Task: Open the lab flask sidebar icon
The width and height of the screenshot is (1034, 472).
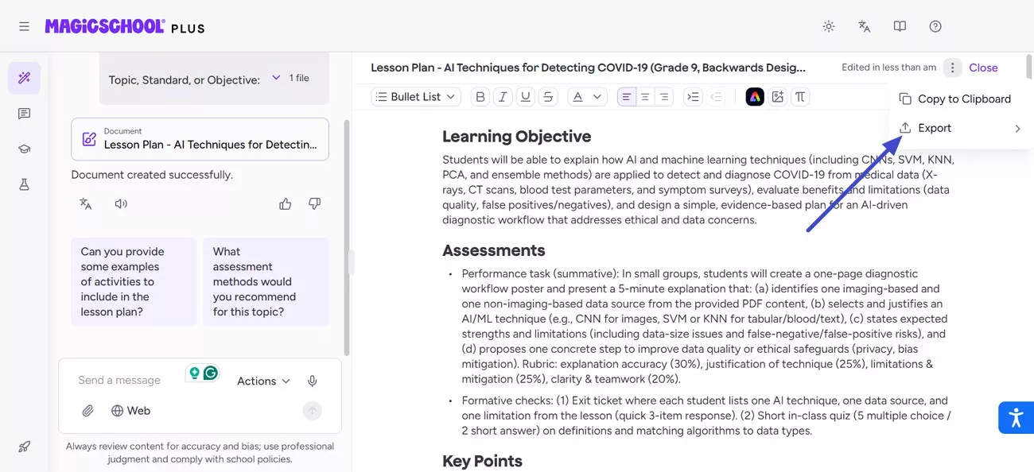Action: pyautogui.click(x=24, y=184)
